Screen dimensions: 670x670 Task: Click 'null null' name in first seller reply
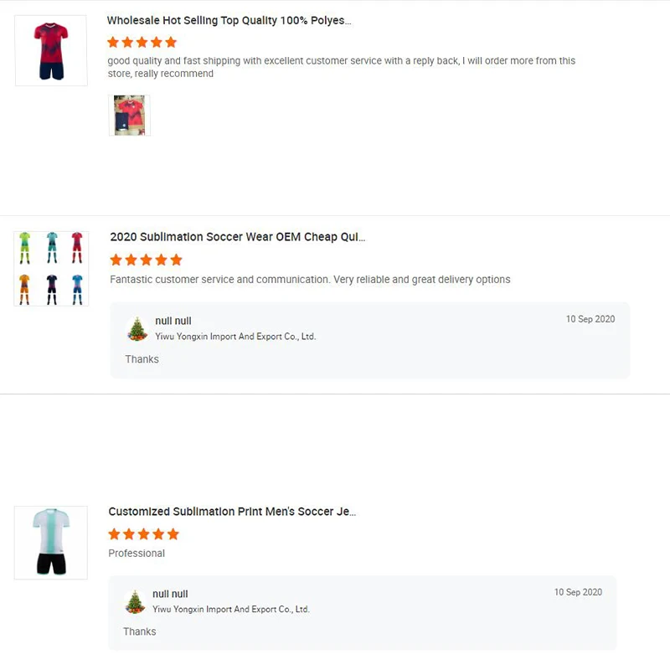tap(173, 321)
